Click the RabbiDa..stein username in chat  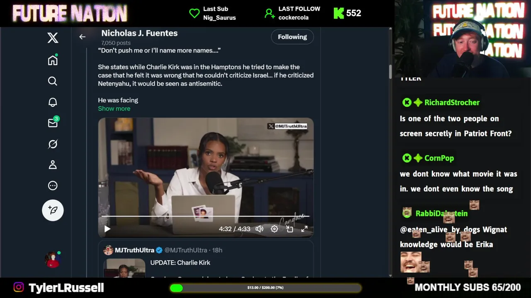[x=441, y=214]
